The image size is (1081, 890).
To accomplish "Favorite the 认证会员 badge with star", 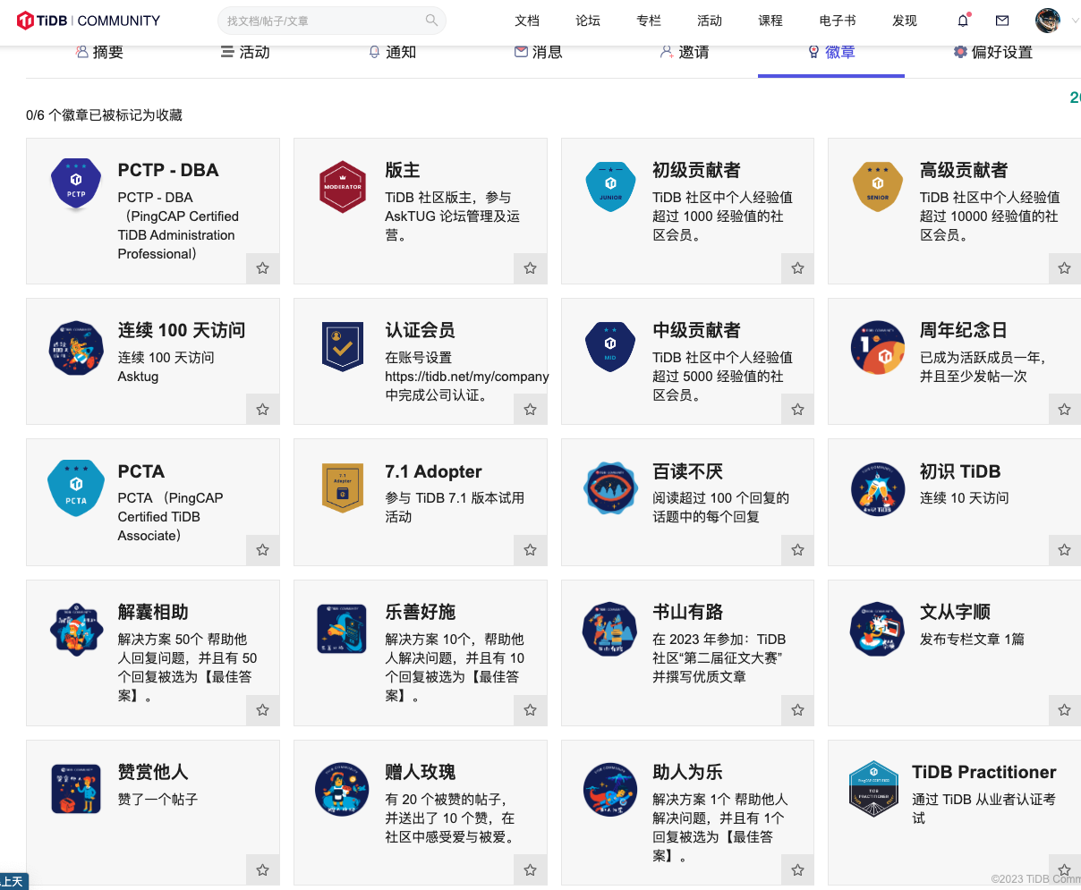I will [x=531, y=409].
